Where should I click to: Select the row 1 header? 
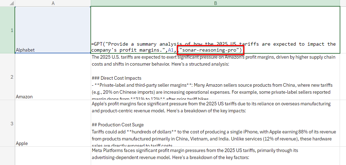[x=7, y=30]
